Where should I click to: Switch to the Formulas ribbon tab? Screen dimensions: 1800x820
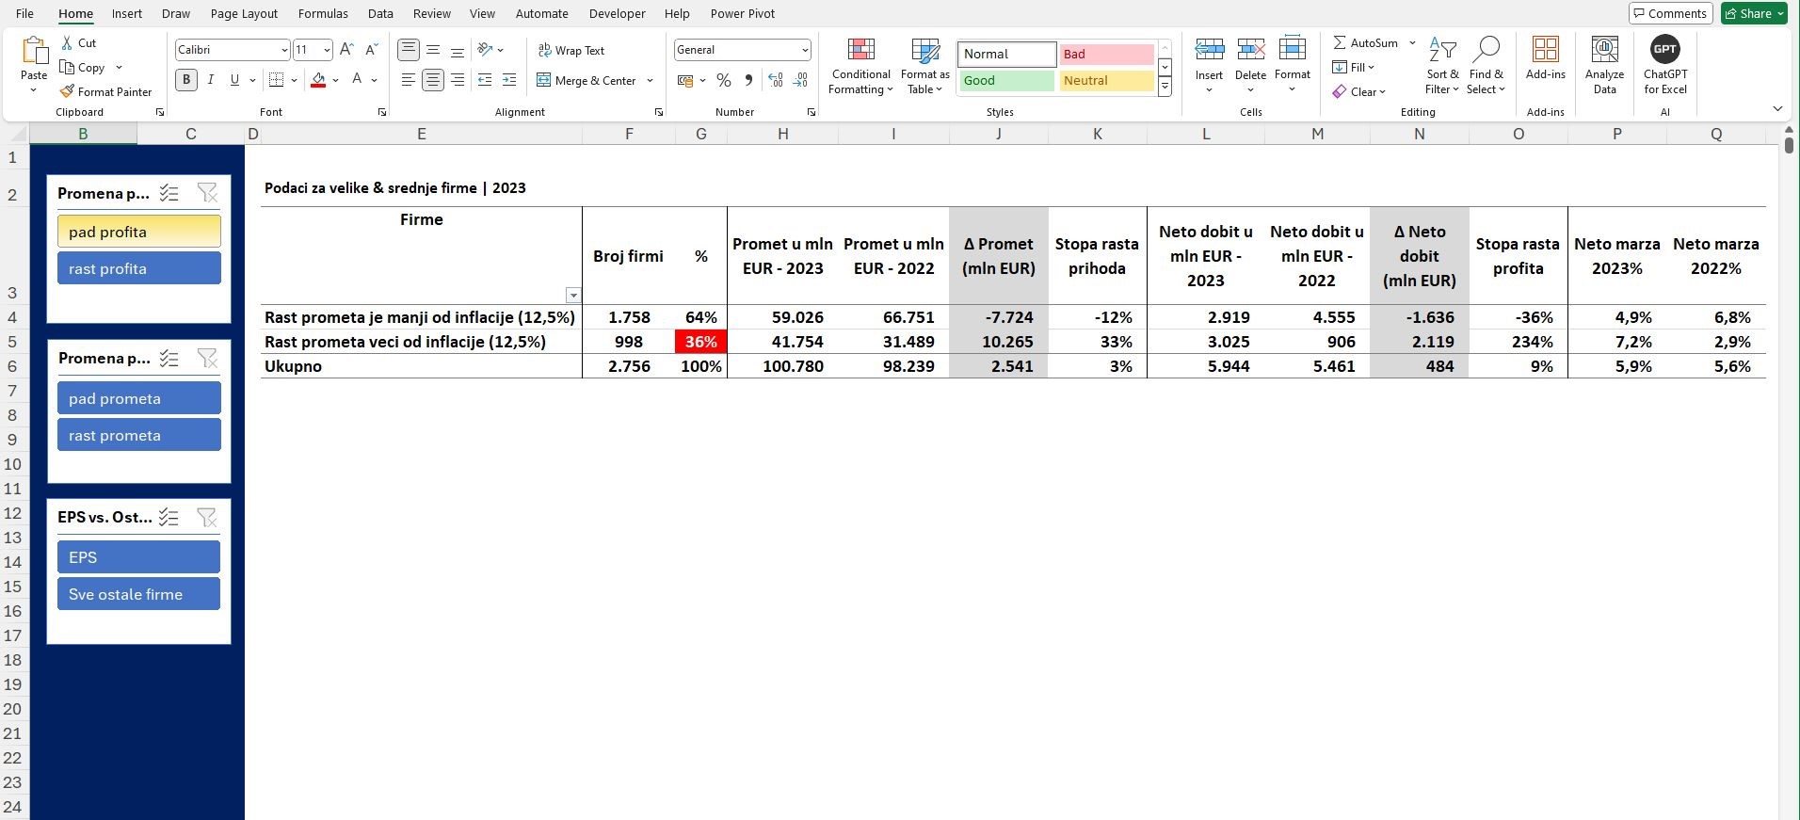tap(323, 13)
